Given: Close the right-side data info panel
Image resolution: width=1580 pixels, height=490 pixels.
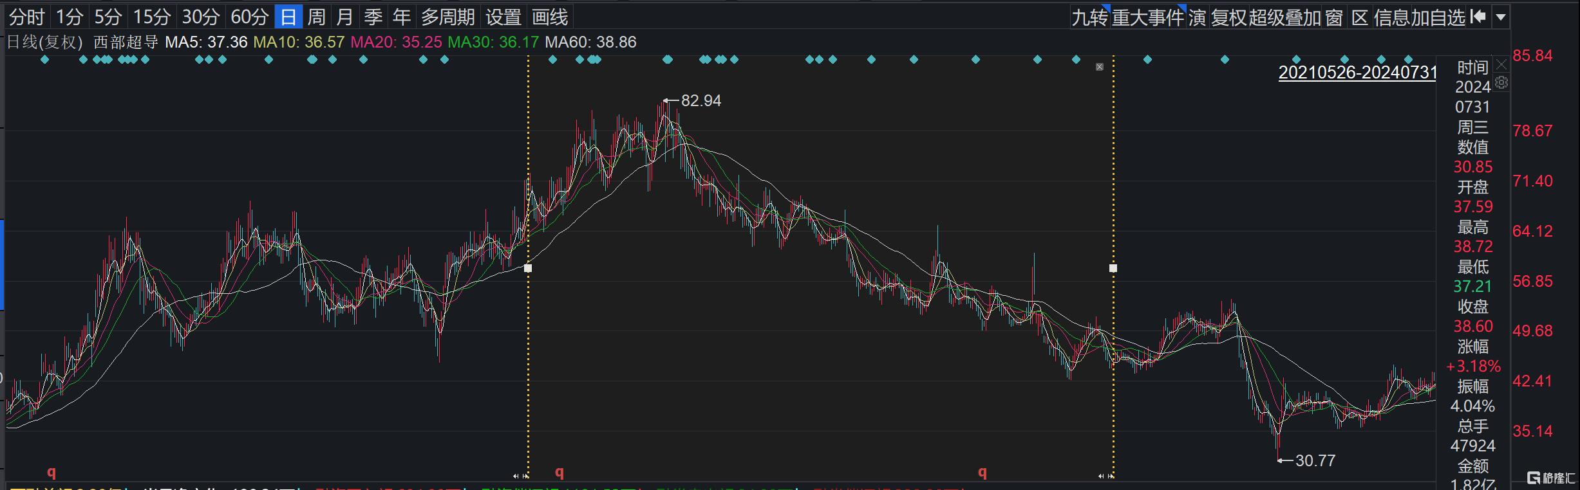Looking at the screenshot, I should [x=1501, y=64].
